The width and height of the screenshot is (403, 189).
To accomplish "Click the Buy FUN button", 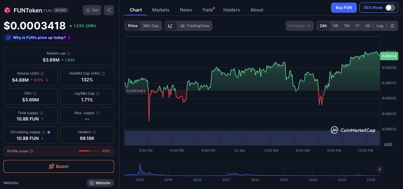I will click(x=344, y=7).
